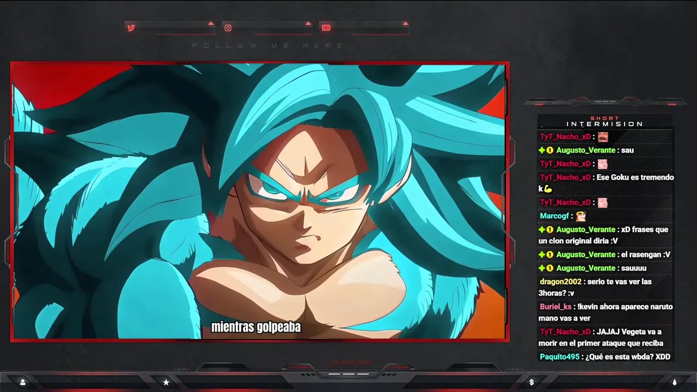Open TyT_Nacho_xD's name on 'JAJAJ Vegeta' message
697x392 pixels.
pyautogui.click(x=565, y=332)
